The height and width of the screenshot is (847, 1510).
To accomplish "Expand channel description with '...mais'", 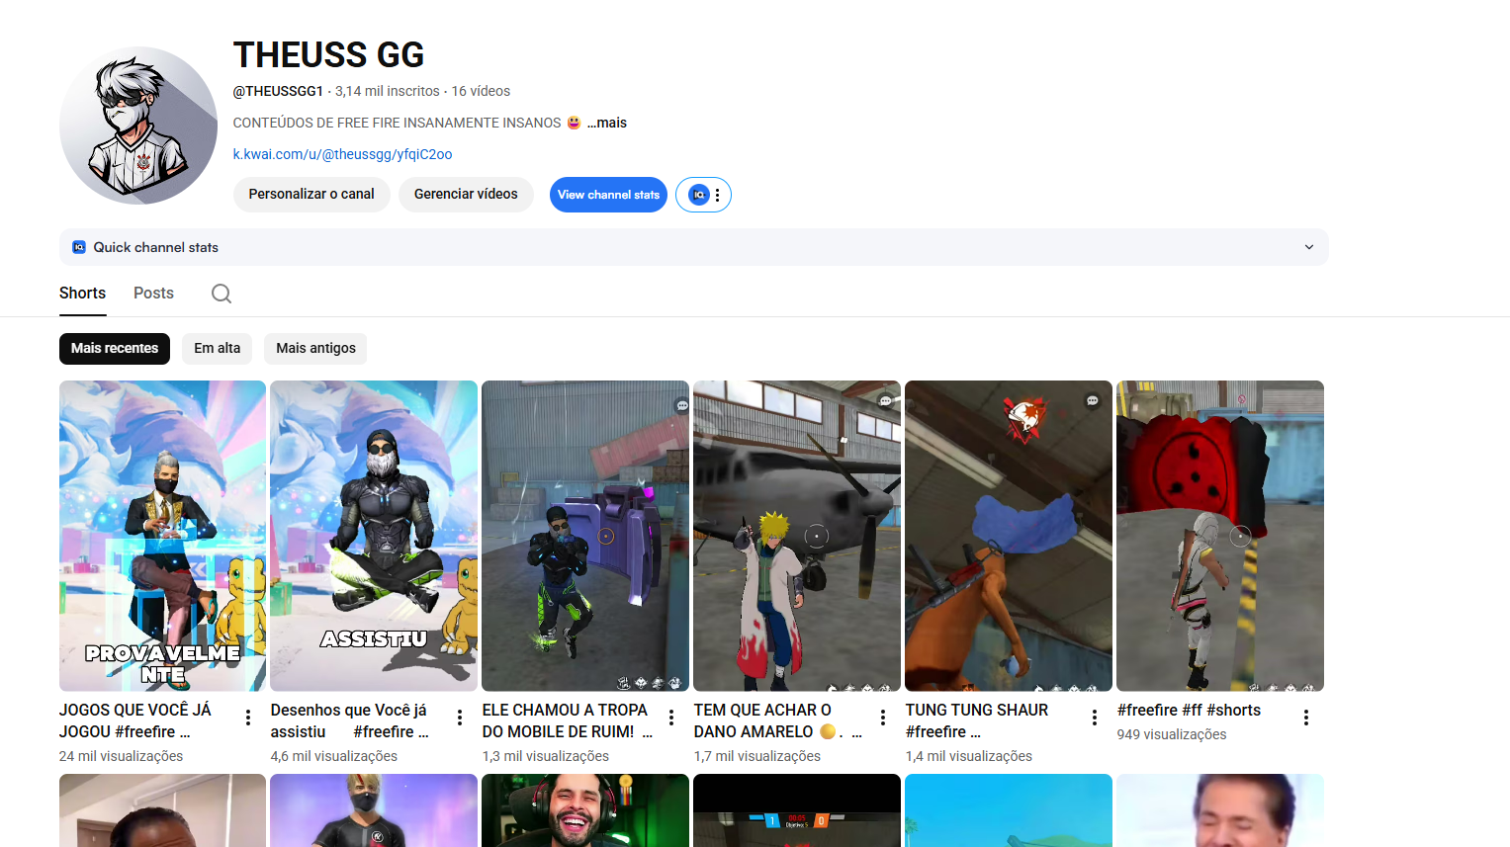I will (607, 123).
